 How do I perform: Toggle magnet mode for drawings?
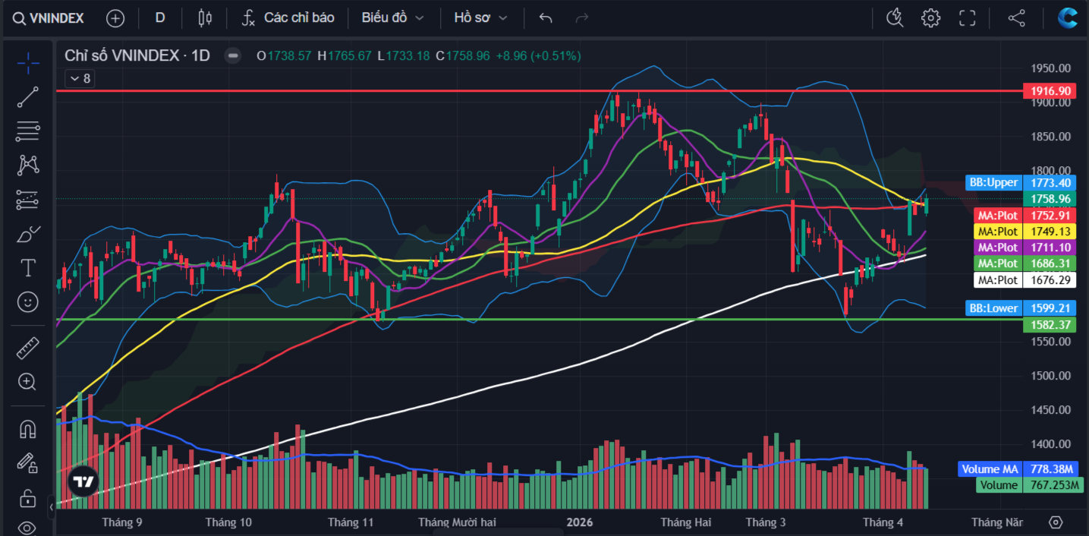coord(28,429)
